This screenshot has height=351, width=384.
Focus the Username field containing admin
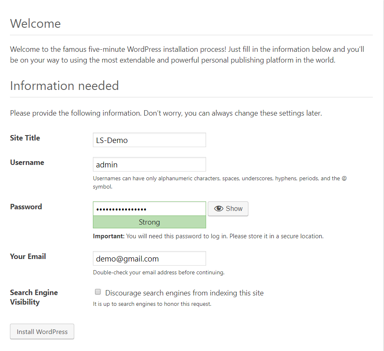[149, 165]
